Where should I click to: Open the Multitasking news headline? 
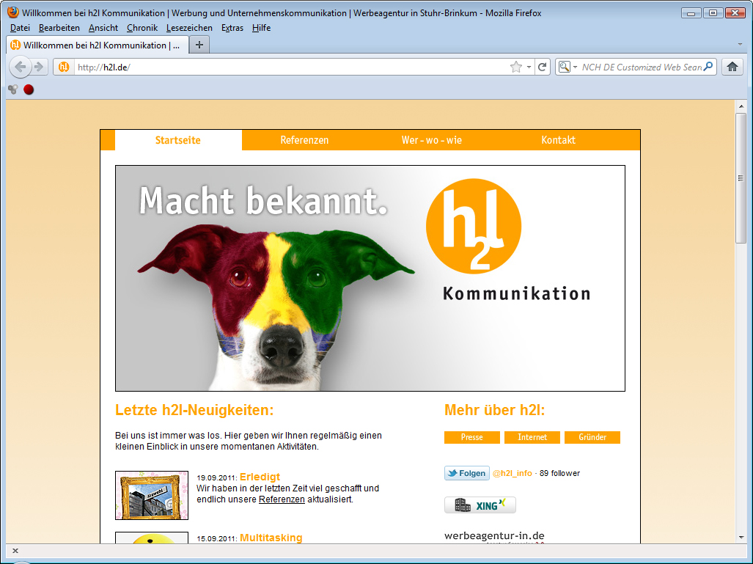point(271,538)
